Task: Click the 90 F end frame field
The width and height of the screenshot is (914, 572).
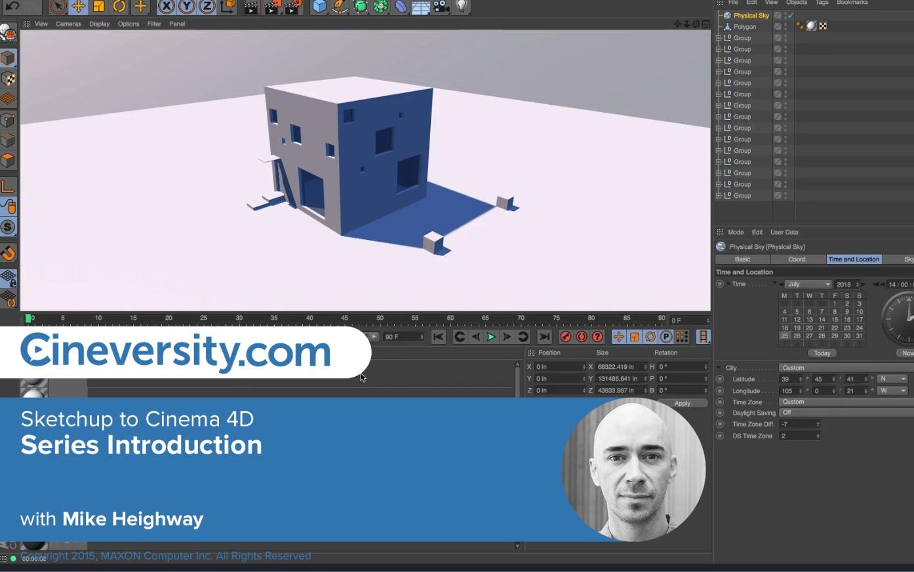Action: coord(404,337)
